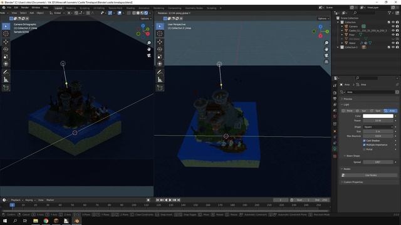Uncheck Multiple Importance checkbox

[364, 145]
